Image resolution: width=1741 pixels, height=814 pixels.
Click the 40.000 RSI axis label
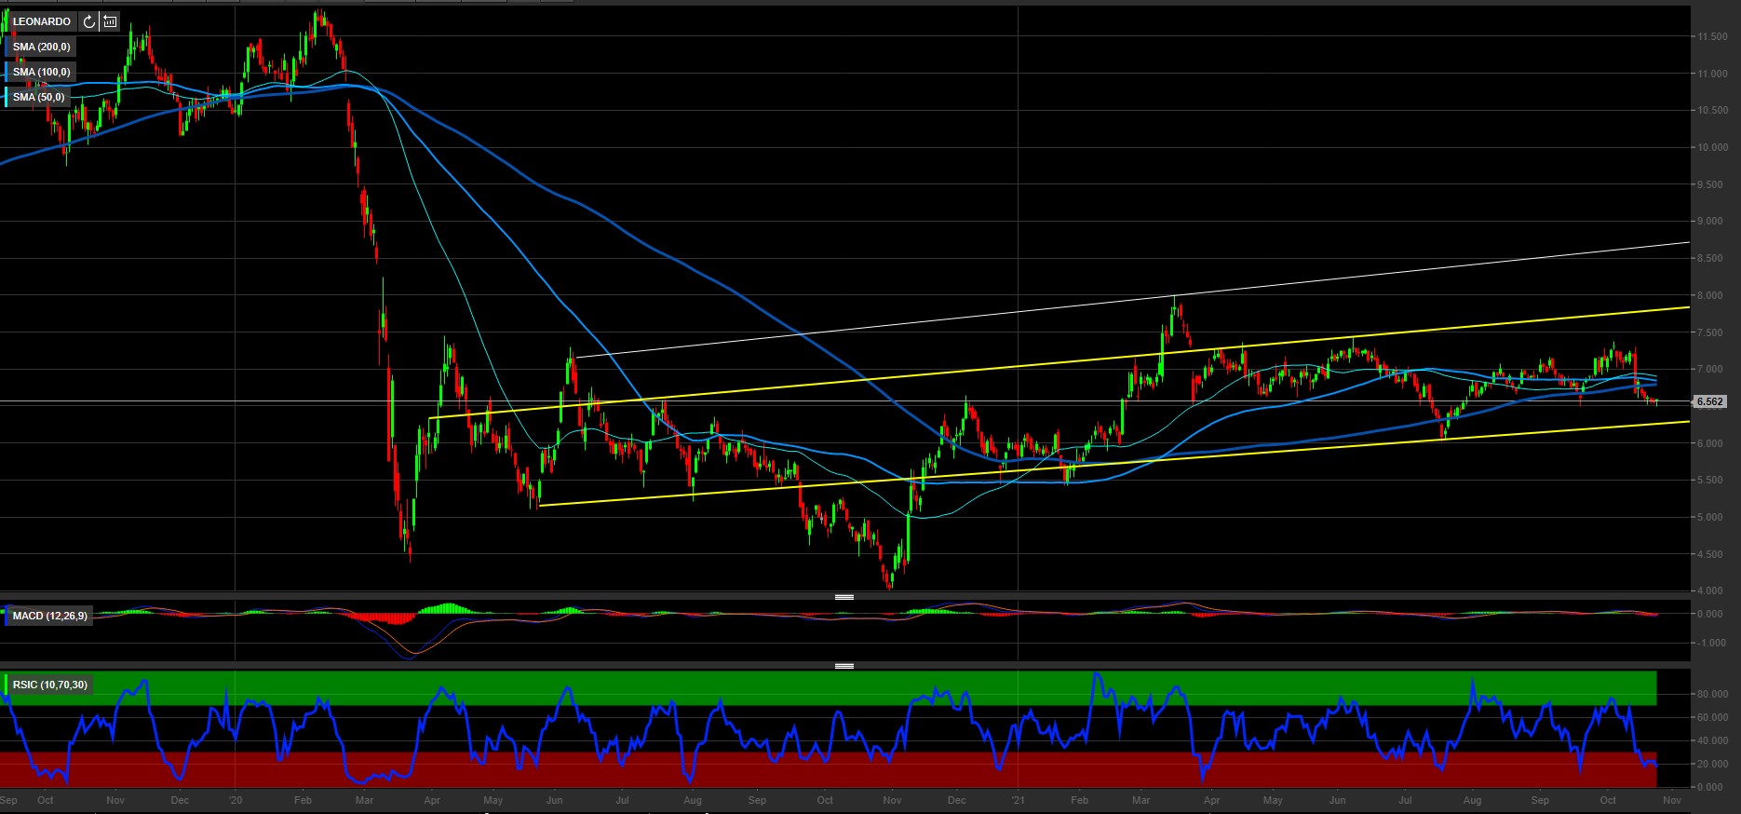(1712, 740)
